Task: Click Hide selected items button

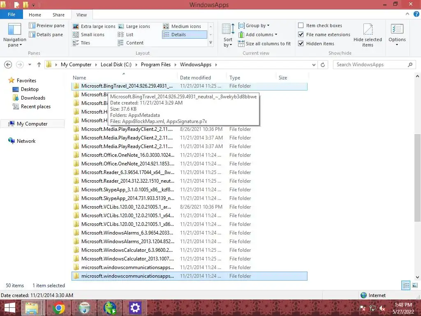Action: (x=368, y=35)
